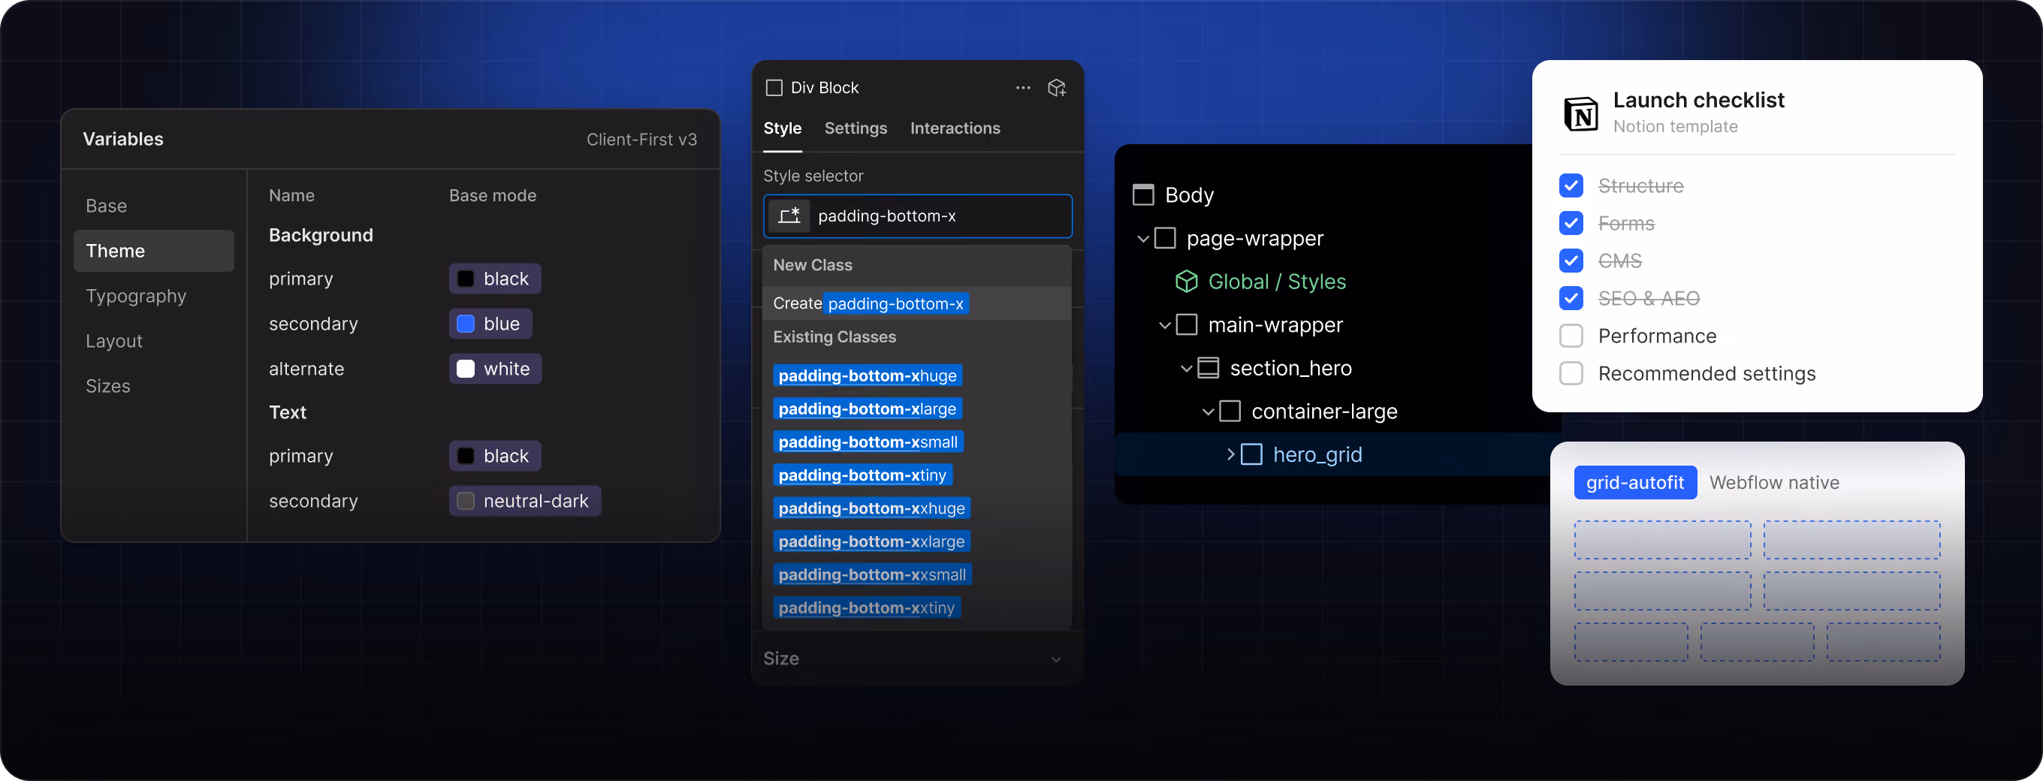The image size is (2043, 781).
Task: Select the hero_grid row label
Action: [x=1317, y=454]
